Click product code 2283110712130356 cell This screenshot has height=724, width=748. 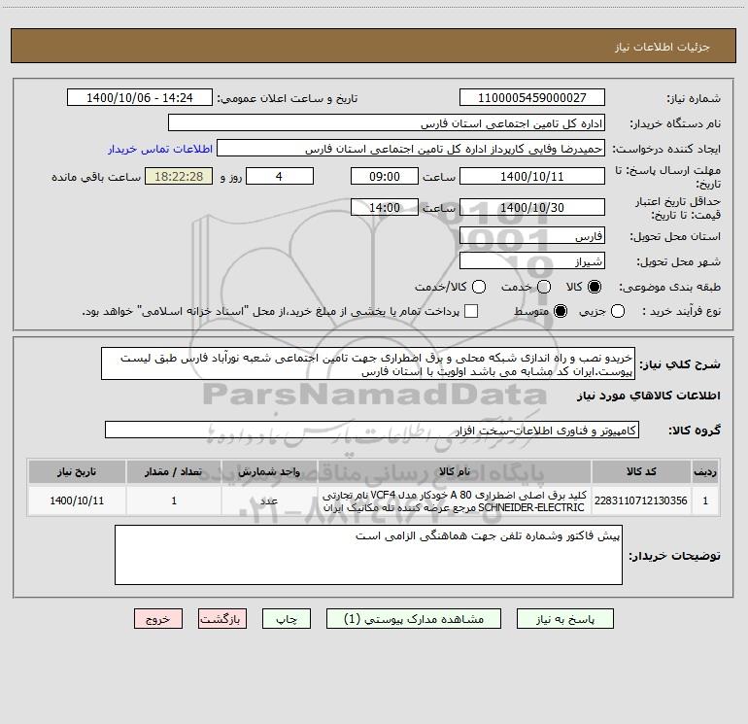[x=641, y=500]
